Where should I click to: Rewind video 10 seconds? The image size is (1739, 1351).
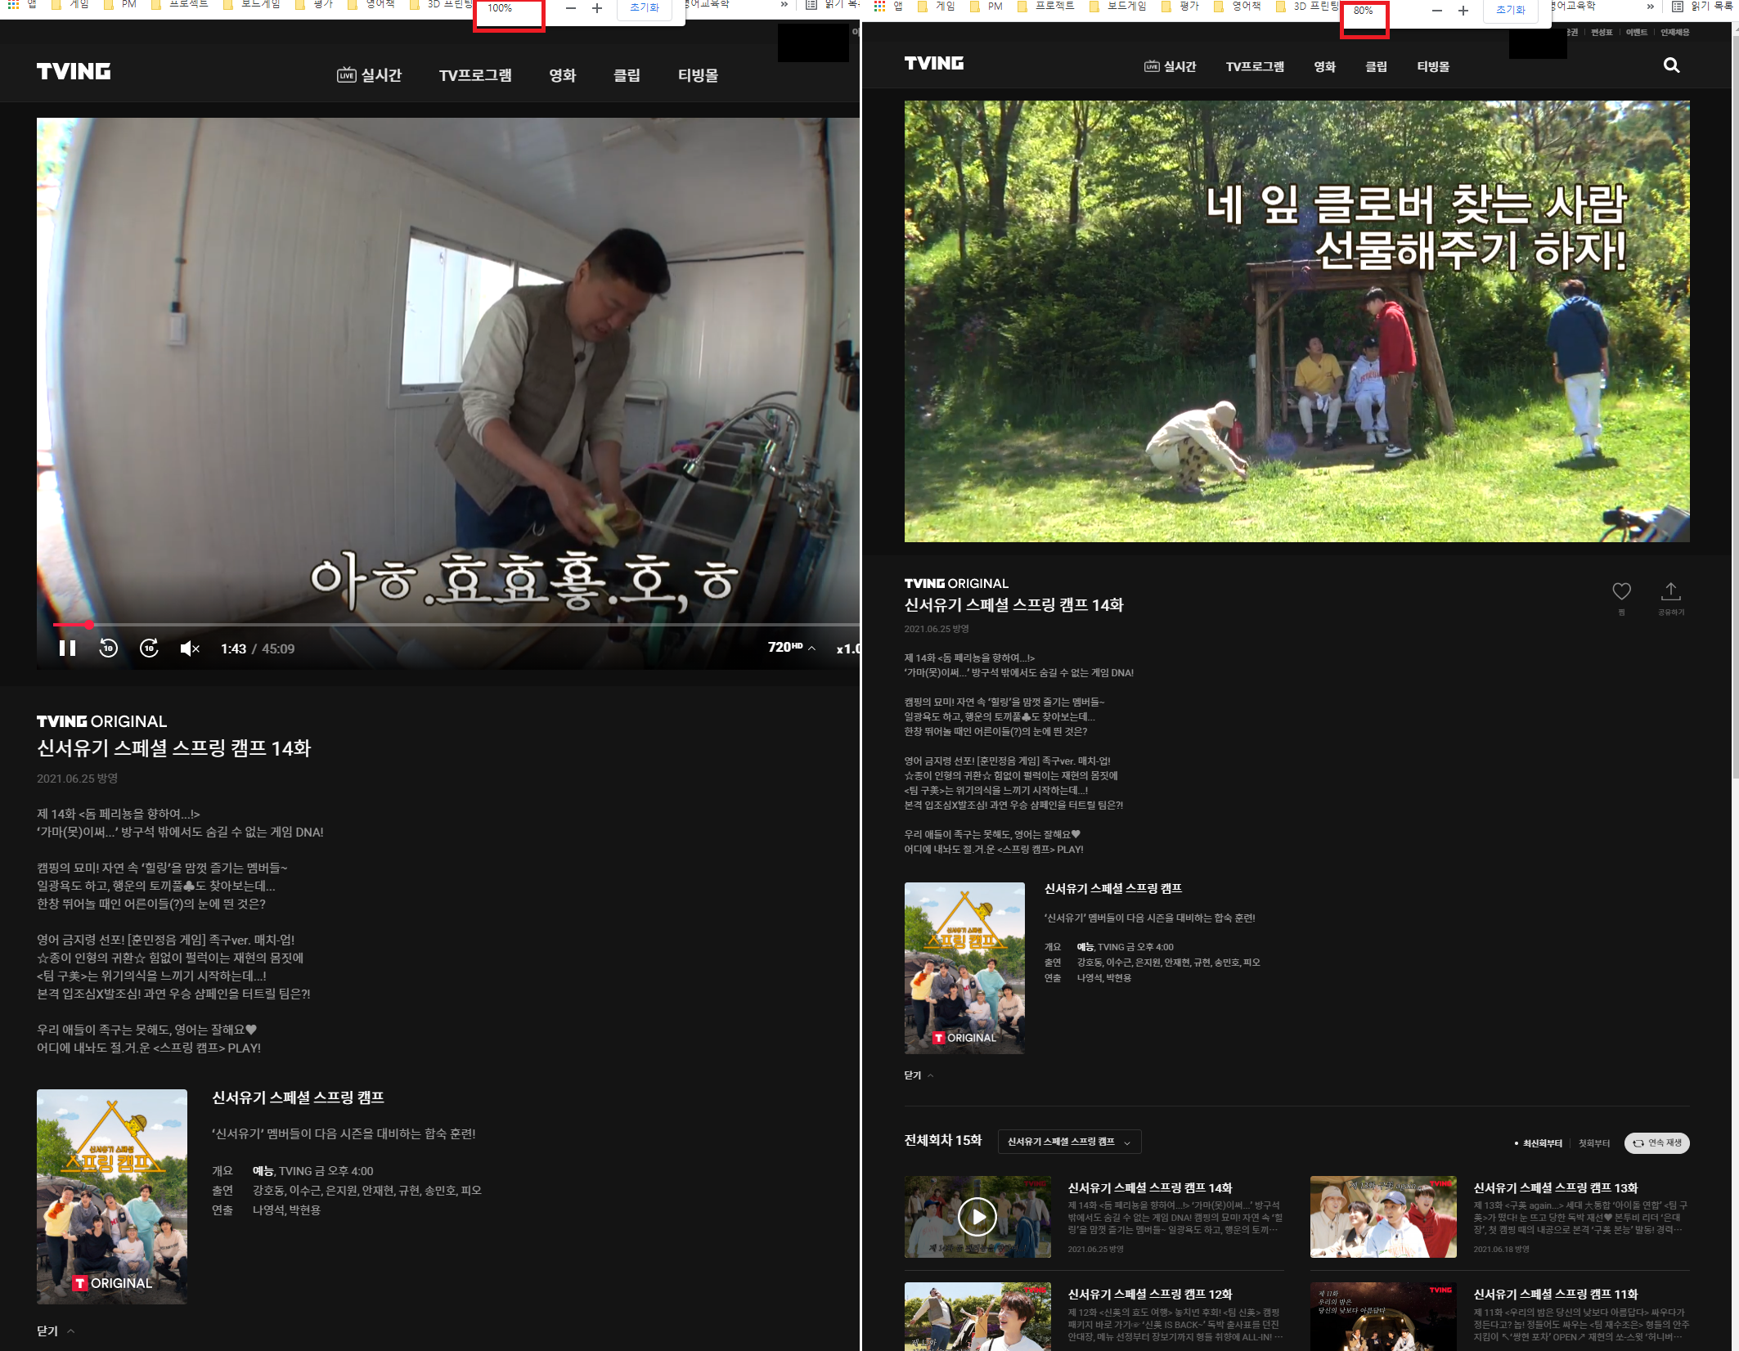[108, 649]
